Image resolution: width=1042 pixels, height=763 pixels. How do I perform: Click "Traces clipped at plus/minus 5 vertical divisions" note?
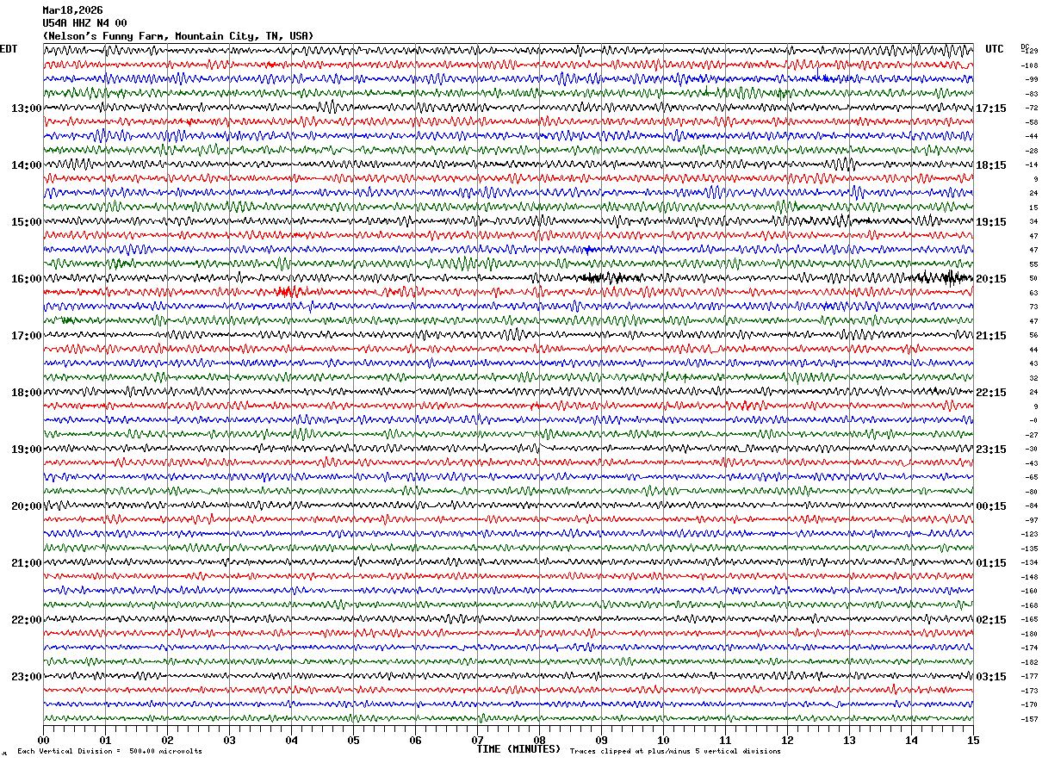(x=675, y=752)
